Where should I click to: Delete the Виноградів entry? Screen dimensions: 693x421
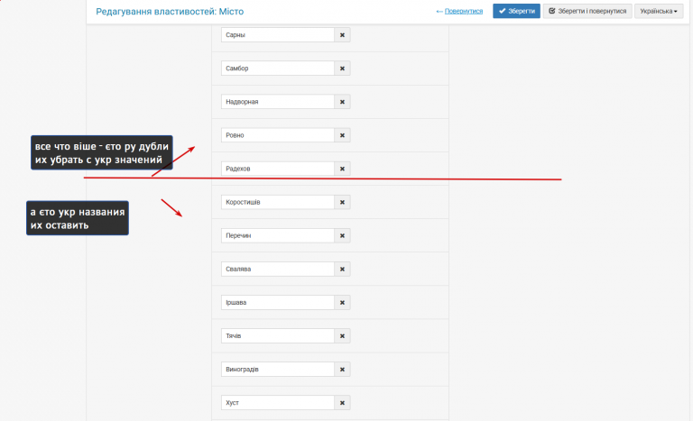[342, 370]
